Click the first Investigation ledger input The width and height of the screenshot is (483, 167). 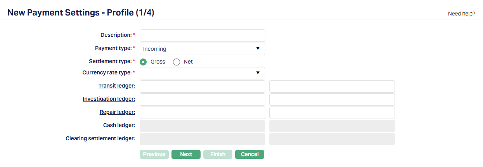[x=202, y=100]
